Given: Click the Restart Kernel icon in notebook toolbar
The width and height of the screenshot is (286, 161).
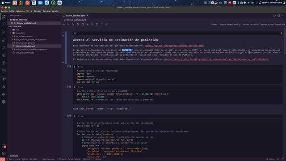Looking at the screenshot, I should point(78,24).
